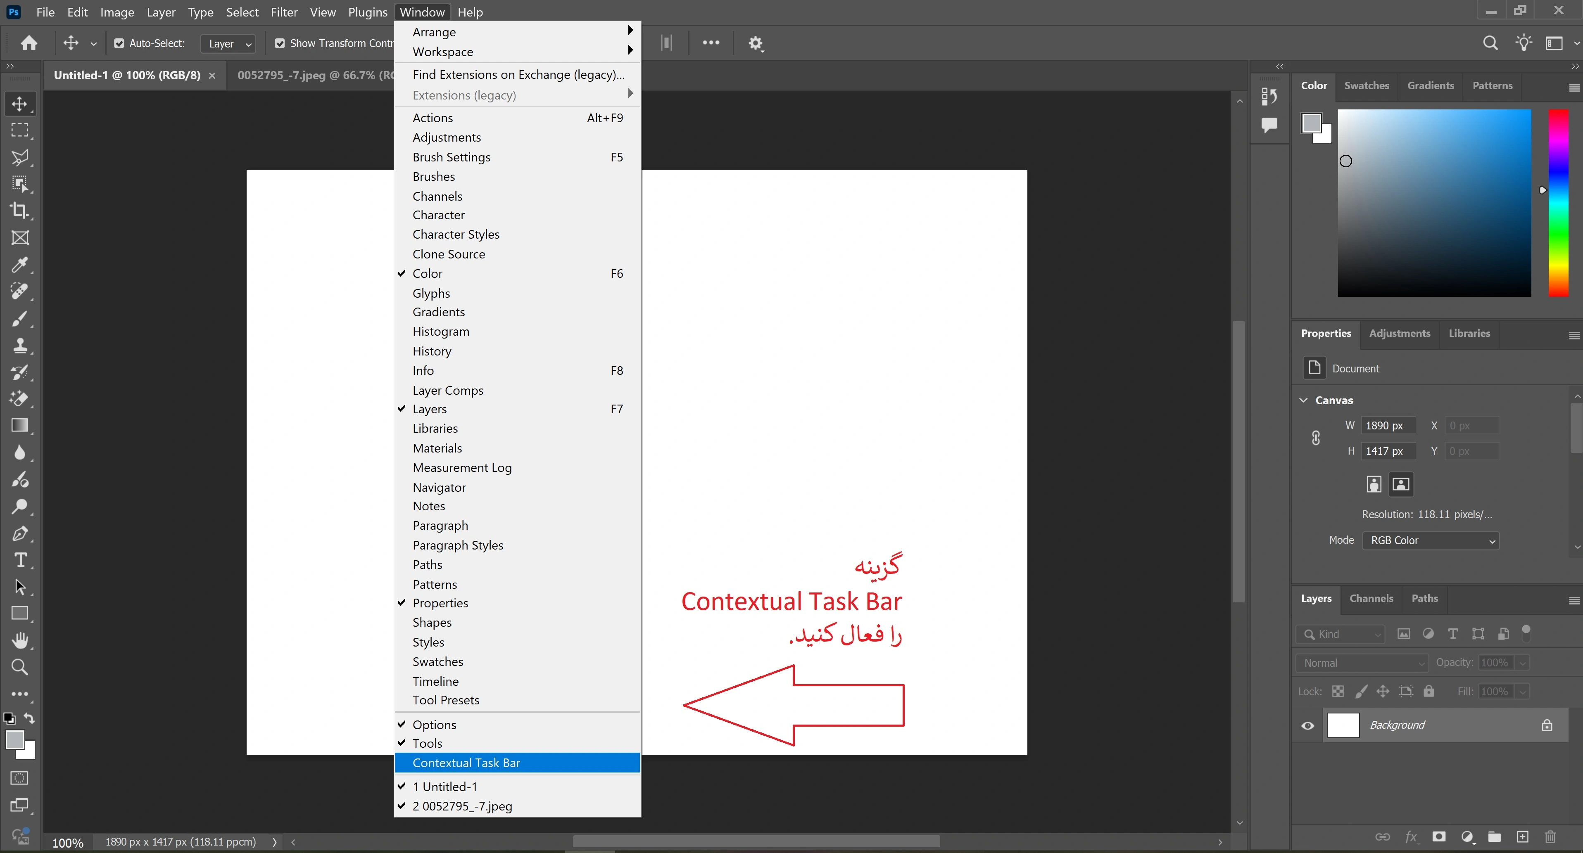Select the Horizontal Type tool
Screen dimensions: 1583x853
coord(20,560)
